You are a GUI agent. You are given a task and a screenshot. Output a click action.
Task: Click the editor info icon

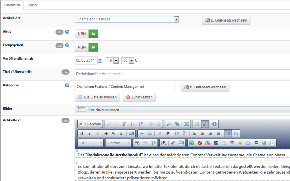click(214, 124)
